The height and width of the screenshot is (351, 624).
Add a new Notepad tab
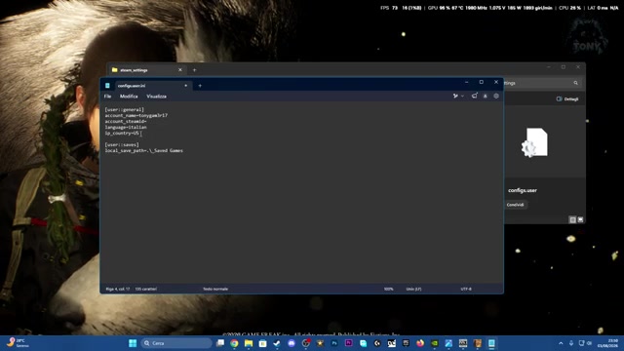click(x=200, y=86)
